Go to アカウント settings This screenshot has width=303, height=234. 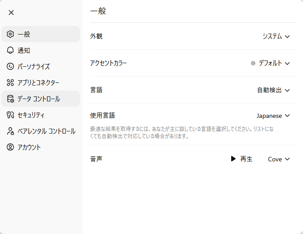29,147
